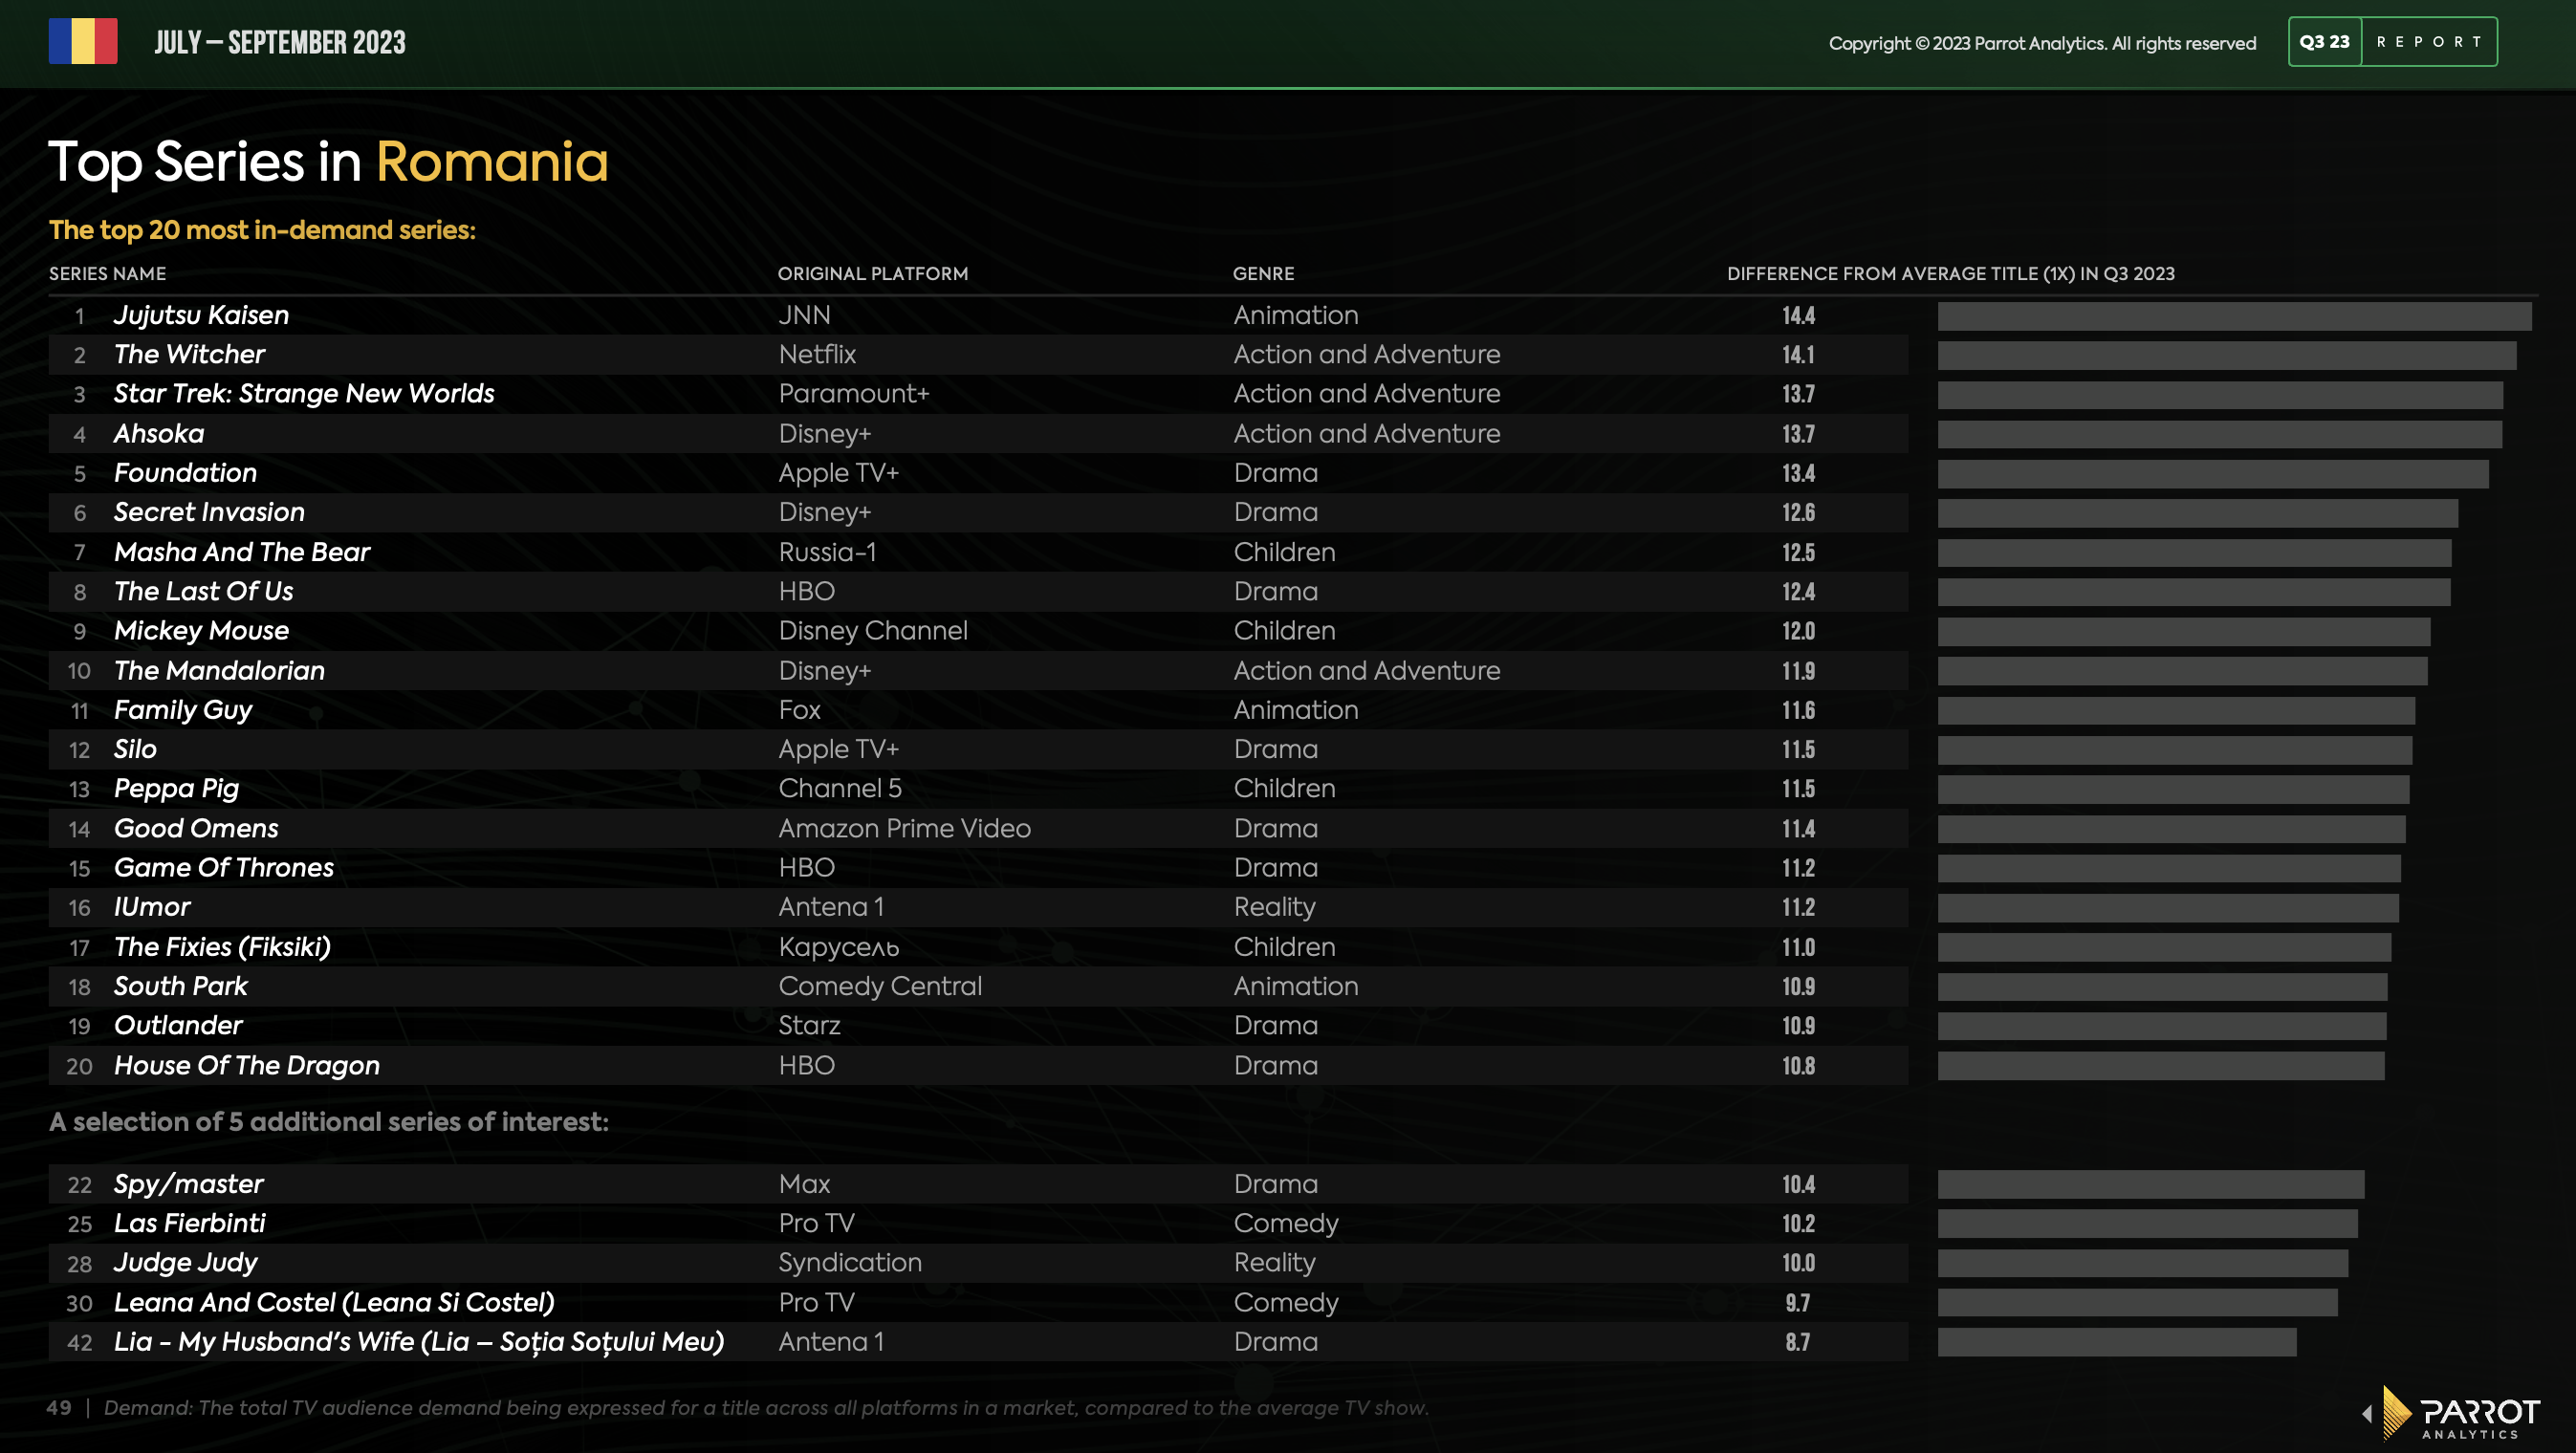Select Leana And Costel series title

334,1302
